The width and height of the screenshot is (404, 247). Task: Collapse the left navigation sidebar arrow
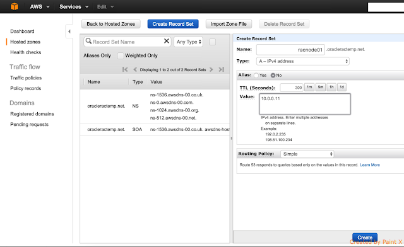pos(69,32)
